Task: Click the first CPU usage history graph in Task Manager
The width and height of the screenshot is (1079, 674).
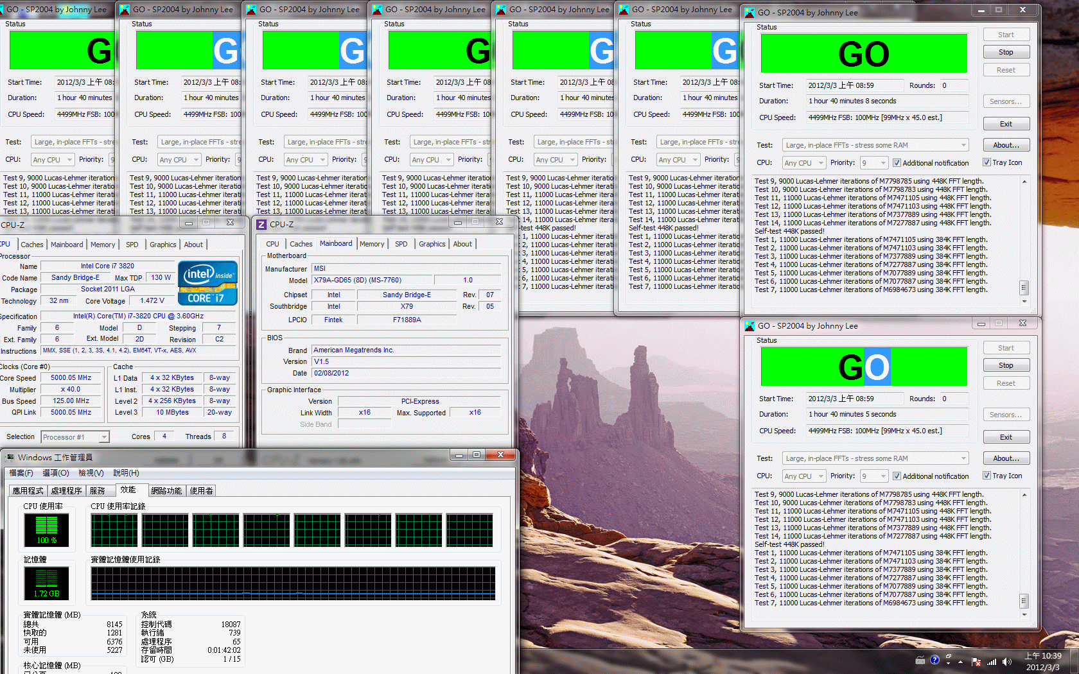Action: pos(114,530)
